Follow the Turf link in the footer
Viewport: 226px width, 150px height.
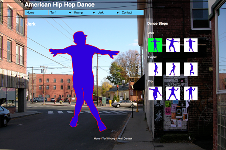tap(104, 139)
